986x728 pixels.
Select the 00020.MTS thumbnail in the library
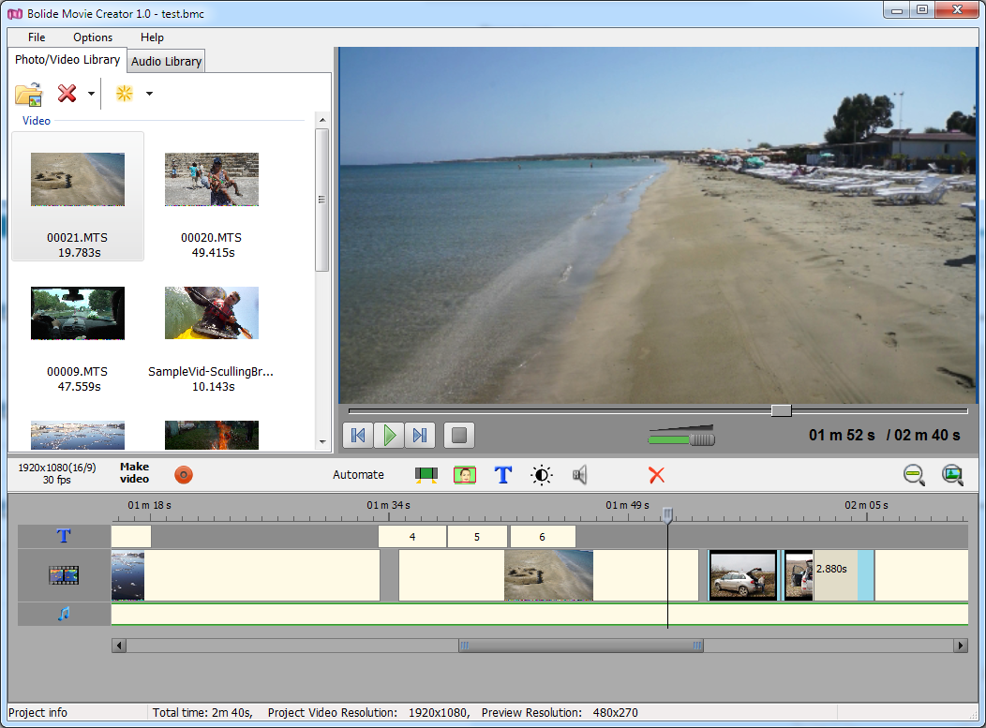tap(211, 179)
